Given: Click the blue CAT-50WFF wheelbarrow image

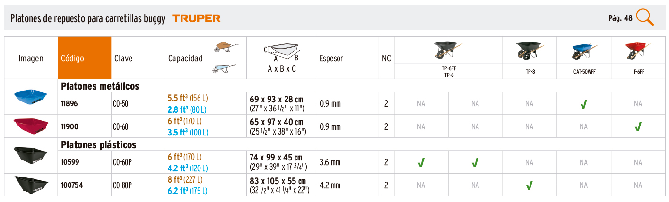Looking at the screenshot, I should click(x=584, y=51).
